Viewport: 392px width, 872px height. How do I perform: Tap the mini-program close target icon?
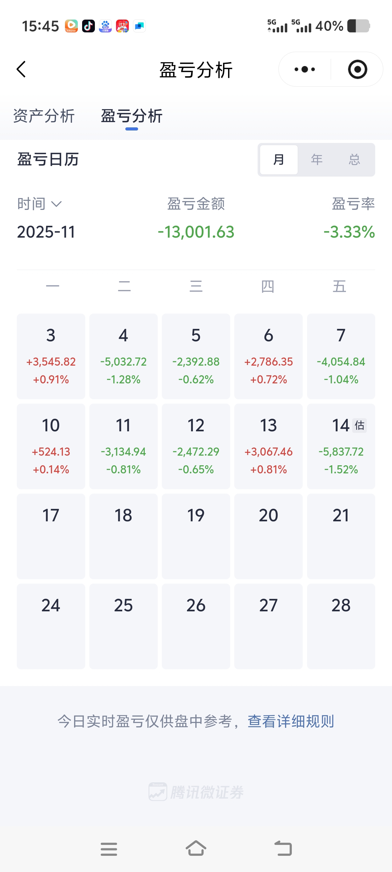tap(357, 69)
